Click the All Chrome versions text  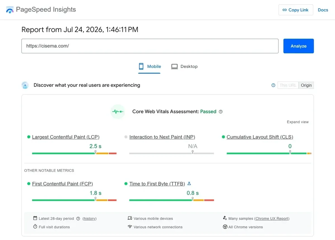246,227
